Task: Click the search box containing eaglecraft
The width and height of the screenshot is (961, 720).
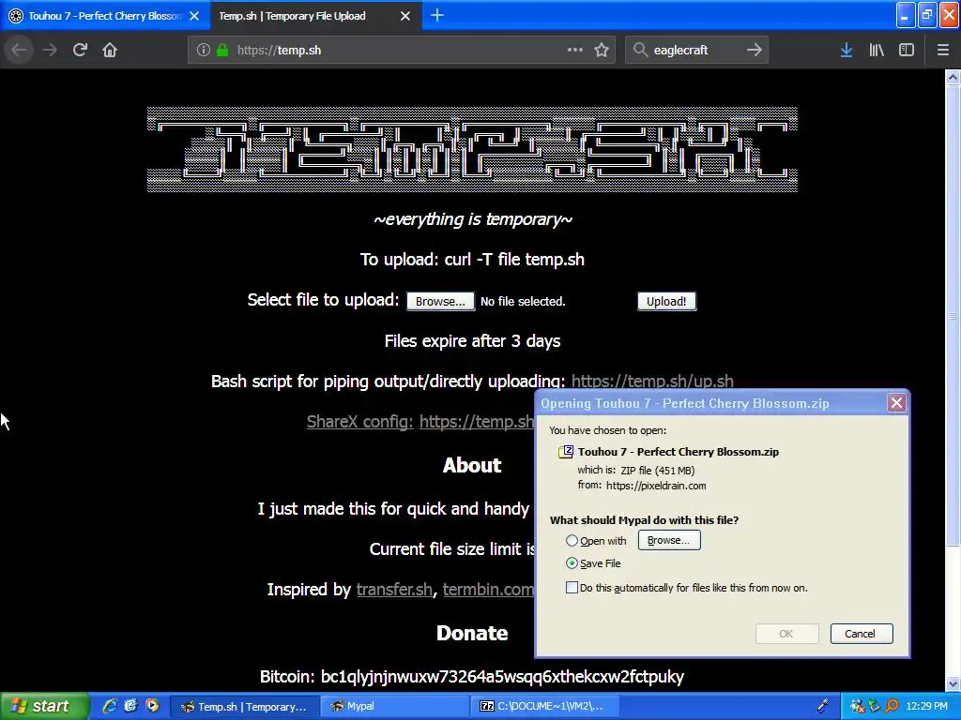Action: coord(697,51)
